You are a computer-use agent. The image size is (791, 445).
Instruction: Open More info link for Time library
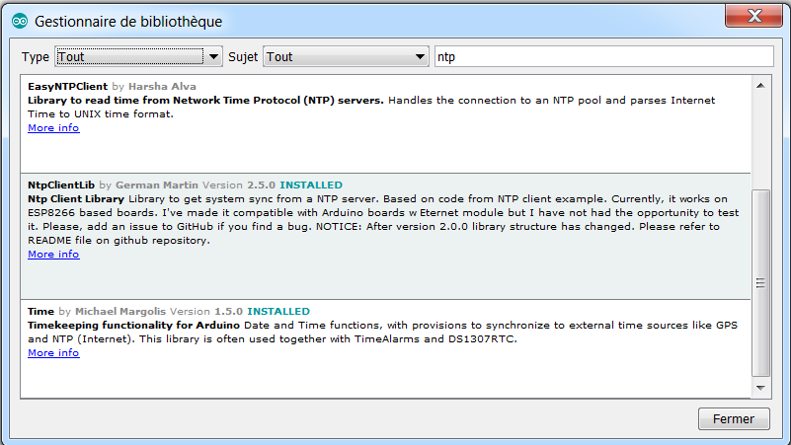click(x=53, y=353)
